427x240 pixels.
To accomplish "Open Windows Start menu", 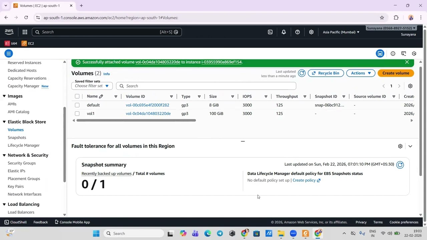I will point(96,233).
